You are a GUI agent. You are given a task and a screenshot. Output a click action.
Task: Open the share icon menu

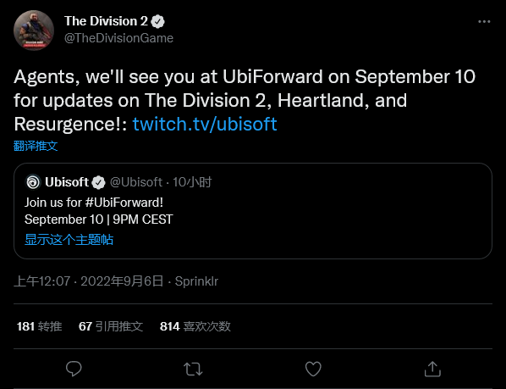click(432, 369)
